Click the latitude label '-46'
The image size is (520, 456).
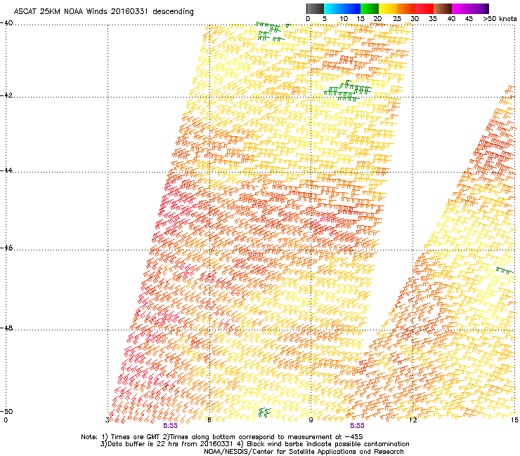pos(6,248)
